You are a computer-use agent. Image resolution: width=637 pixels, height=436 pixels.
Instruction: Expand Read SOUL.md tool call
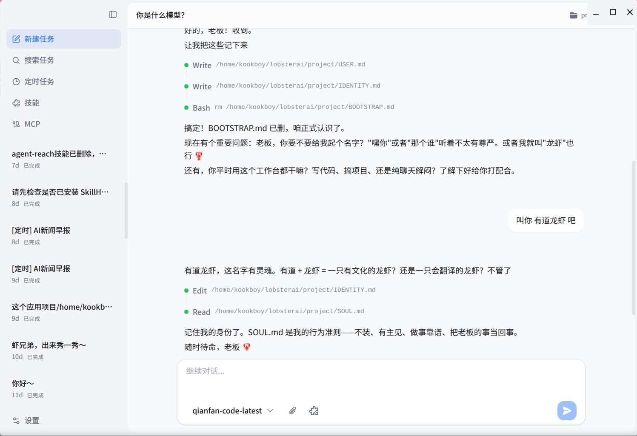tap(274, 312)
